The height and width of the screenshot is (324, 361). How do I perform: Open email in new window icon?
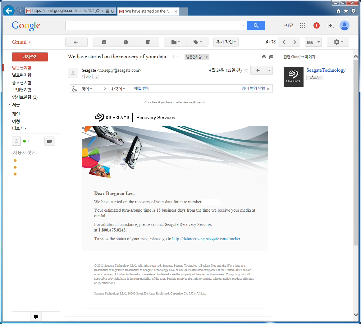[271, 57]
